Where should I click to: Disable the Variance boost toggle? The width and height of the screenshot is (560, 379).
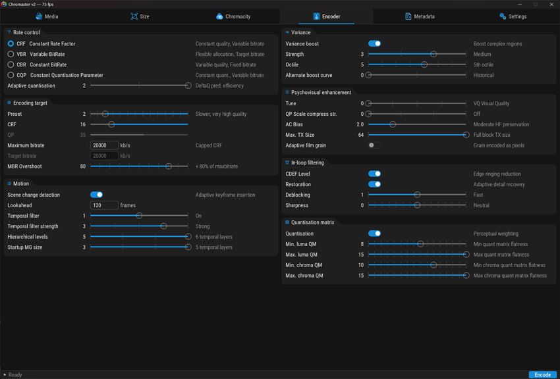pyautogui.click(x=375, y=43)
